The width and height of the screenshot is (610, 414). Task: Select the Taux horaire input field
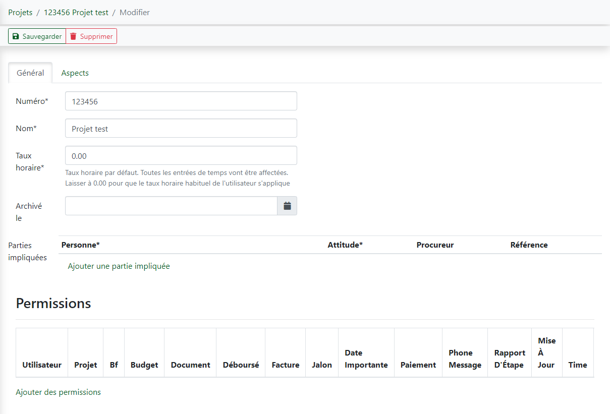[181, 155]
